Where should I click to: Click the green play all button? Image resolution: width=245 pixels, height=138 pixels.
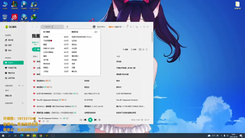(36, 49)
